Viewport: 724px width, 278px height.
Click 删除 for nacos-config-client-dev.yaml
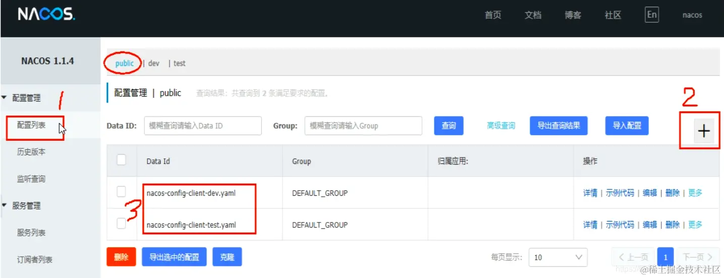click(673, 193)
